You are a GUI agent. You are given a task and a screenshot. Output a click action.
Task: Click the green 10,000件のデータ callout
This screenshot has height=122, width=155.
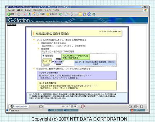coord(76,57)
